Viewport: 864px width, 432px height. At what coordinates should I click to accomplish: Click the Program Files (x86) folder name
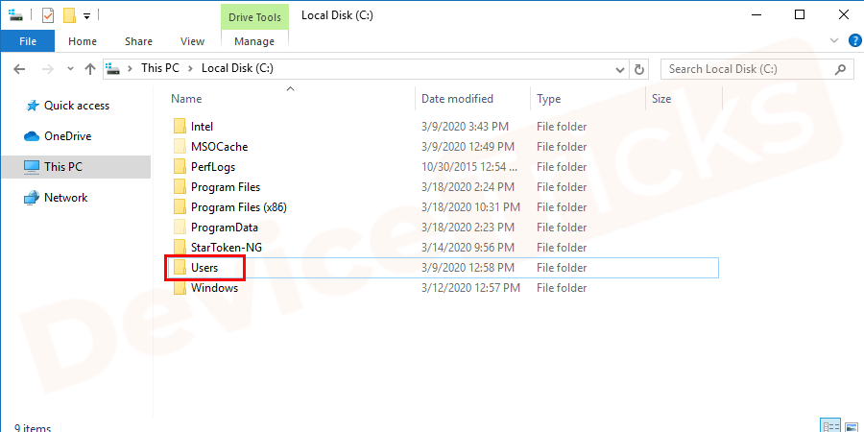pyautogui.click(x=239, y=207)
